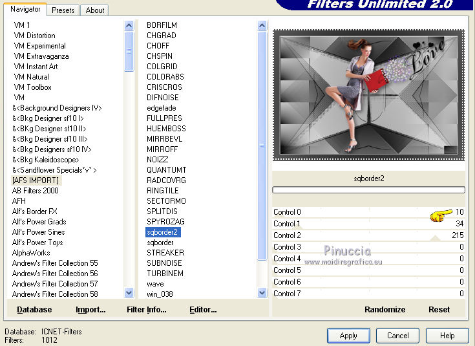Select the DIFNOISE filter
Viewport: 475px width, 346px height.
(x=163, y=98)
